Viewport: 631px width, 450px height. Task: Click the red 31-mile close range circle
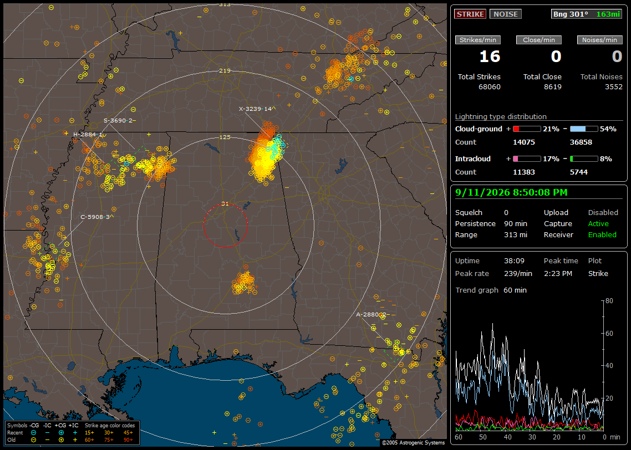[225, 226]
